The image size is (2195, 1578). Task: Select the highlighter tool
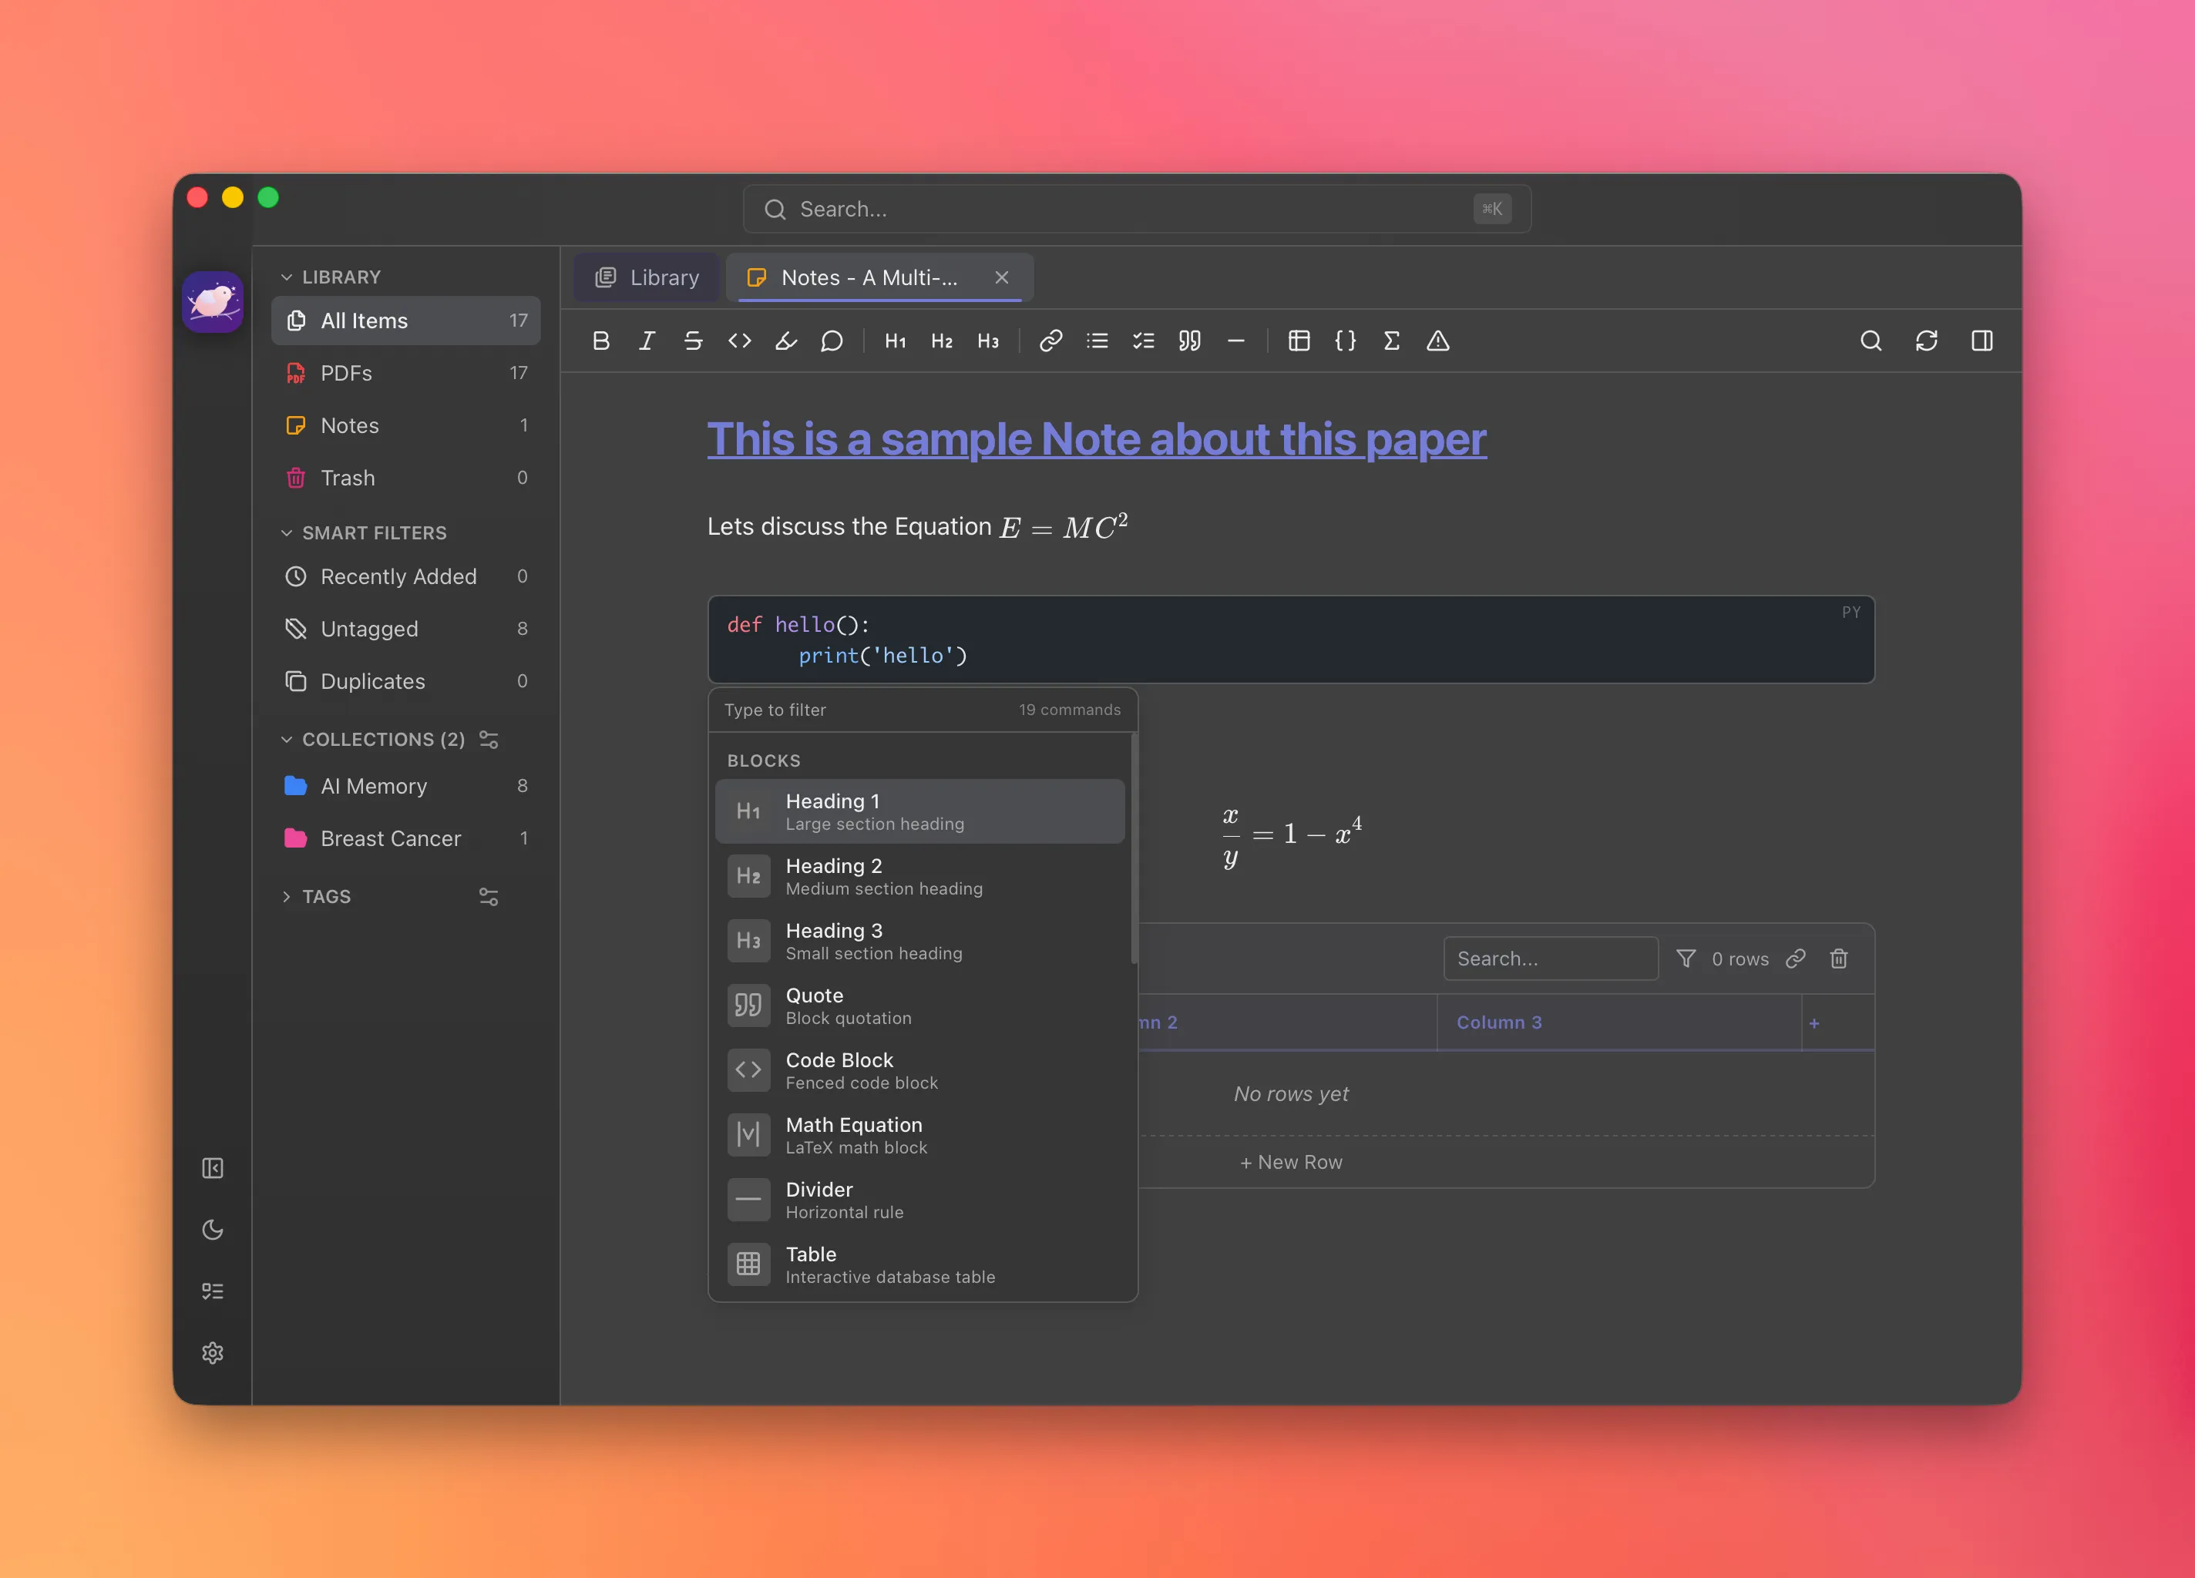tap(786, 341)
